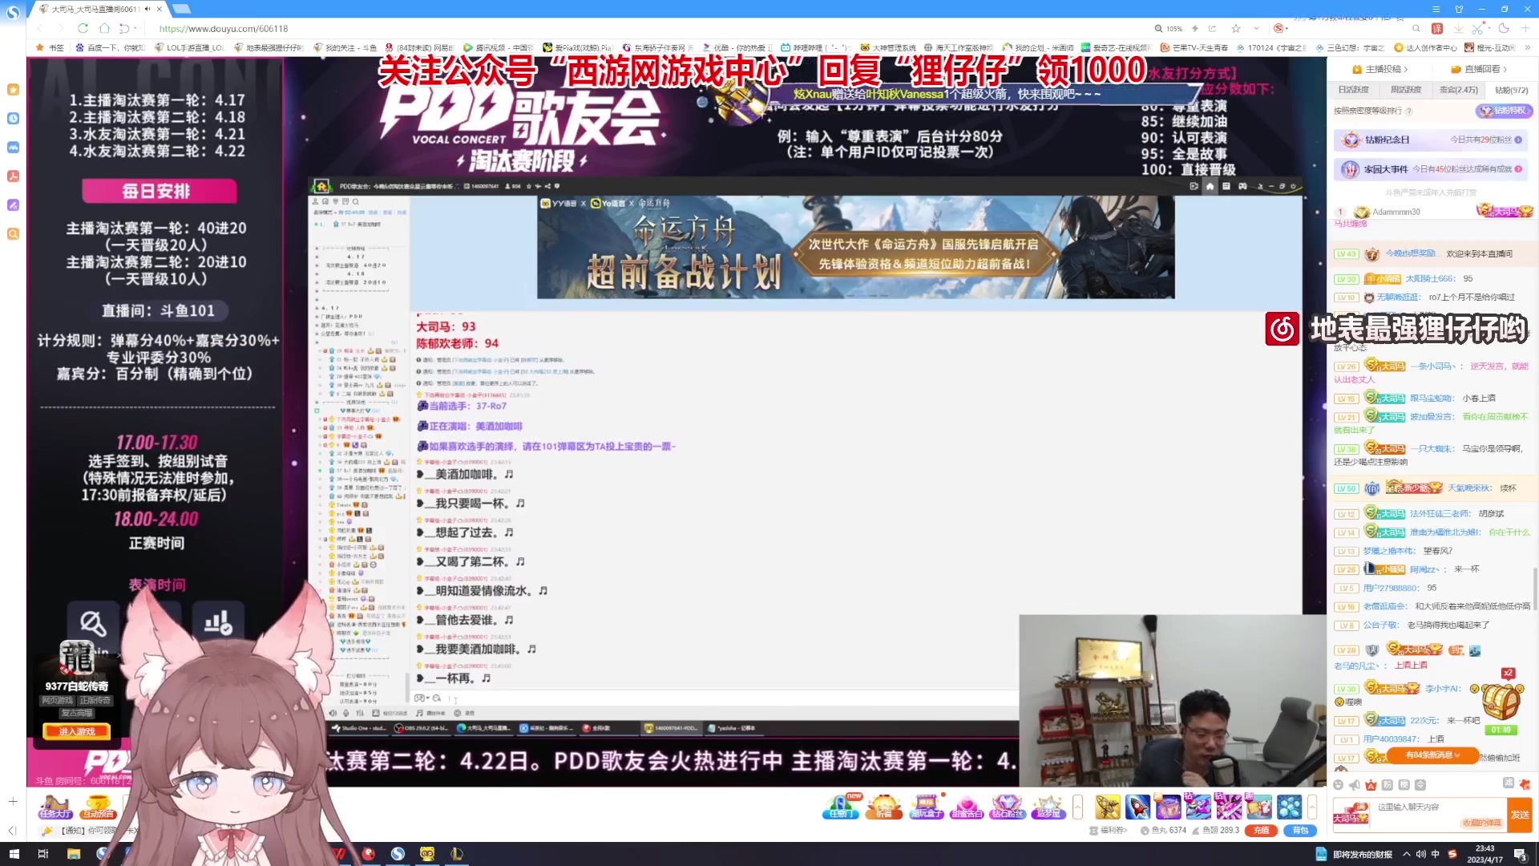Viewport: 1539px width, 866px height.
Task: Send the golden airplane gift
Action: pyautogui.click(x=1108, y=806)
